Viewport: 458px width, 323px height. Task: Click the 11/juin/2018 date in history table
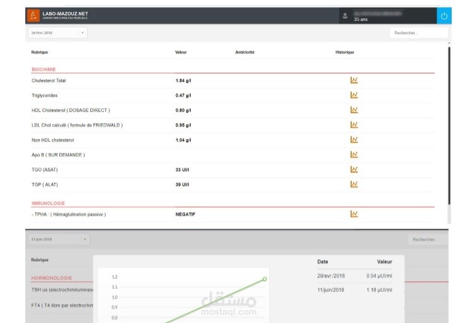pyautogui.click(x=330, y=290)
